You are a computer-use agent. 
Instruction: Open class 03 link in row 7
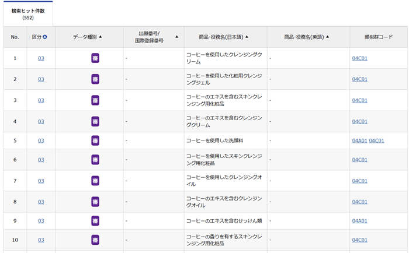41,181
